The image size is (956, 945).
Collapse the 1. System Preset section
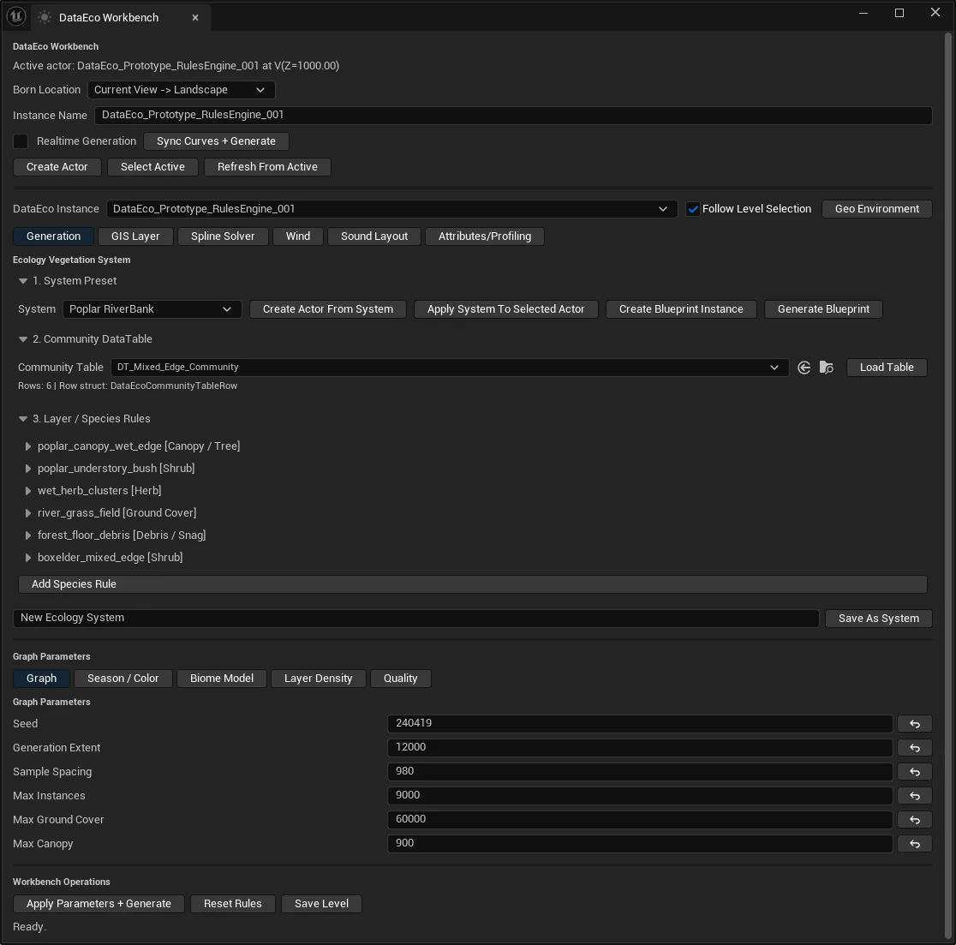(23, 281)
